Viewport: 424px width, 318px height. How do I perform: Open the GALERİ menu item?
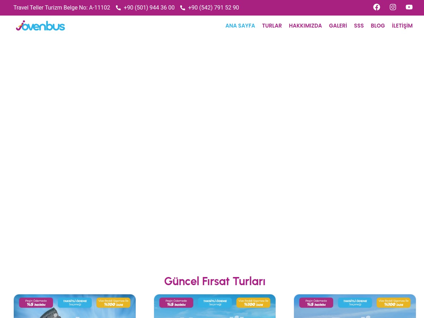338,26
